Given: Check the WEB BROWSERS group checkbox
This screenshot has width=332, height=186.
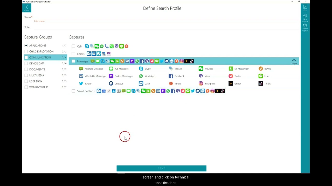Looking at the screenshot, I should [x=26, y=87].
